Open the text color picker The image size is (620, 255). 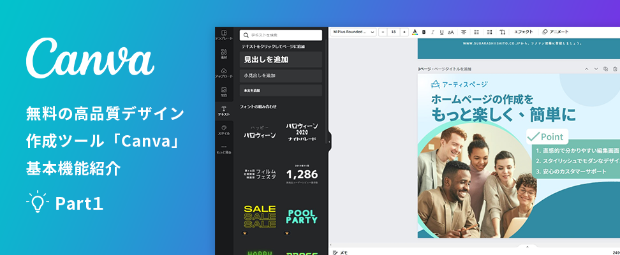click(x=415, y=32)
